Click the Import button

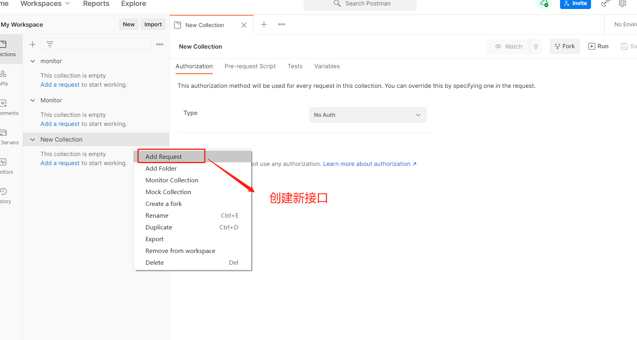coord(153,24)
